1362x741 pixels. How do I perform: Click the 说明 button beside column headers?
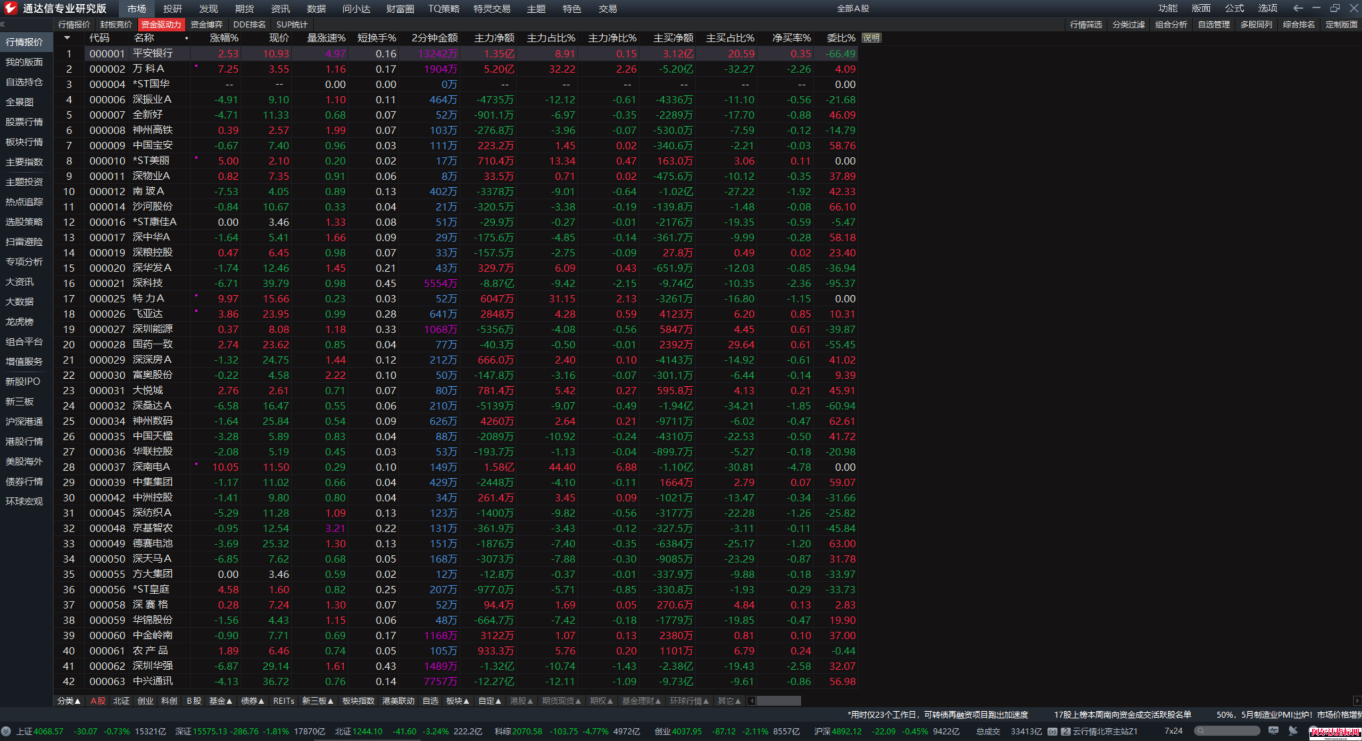pyautogui.click(x=871, y=38)
